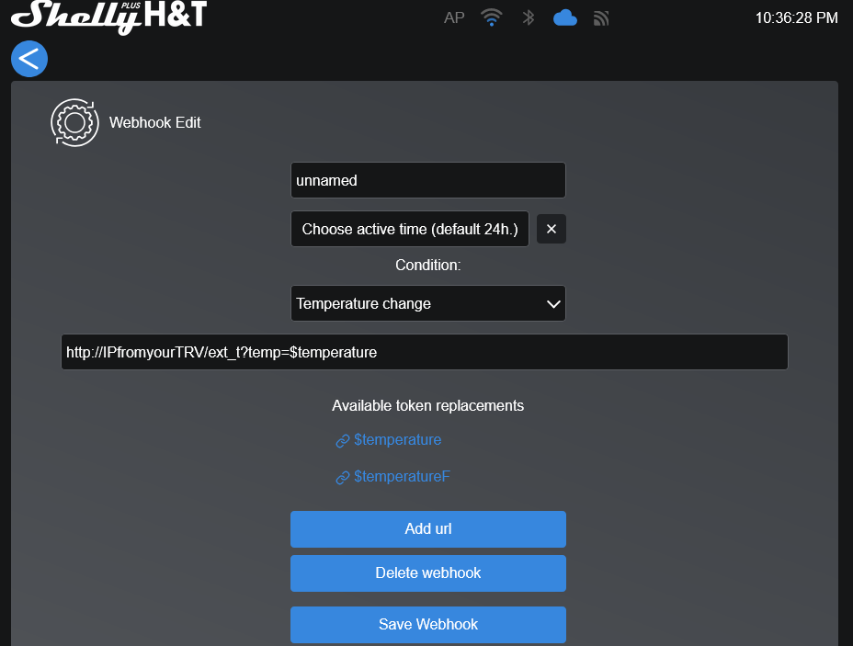This screenshot has width=853, height=646.
Task: Focus the webhook name field 'unnamed'
Action: coord(428,180)
